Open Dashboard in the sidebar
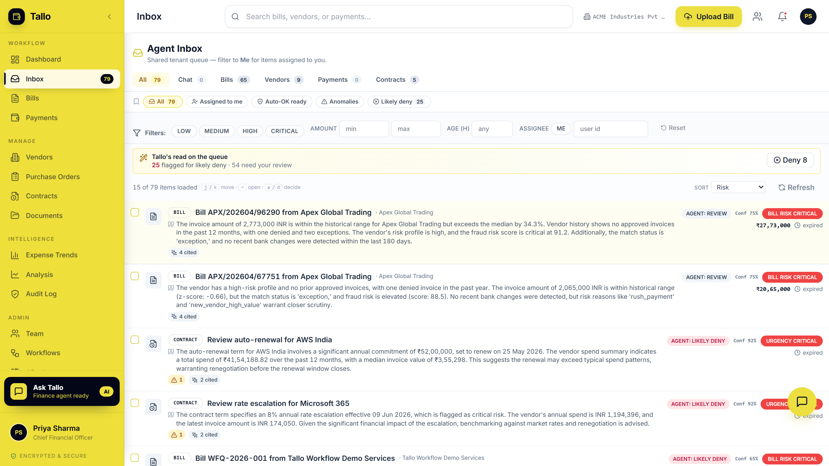This screenshot has height=466, width=829. tap(62, 59)
